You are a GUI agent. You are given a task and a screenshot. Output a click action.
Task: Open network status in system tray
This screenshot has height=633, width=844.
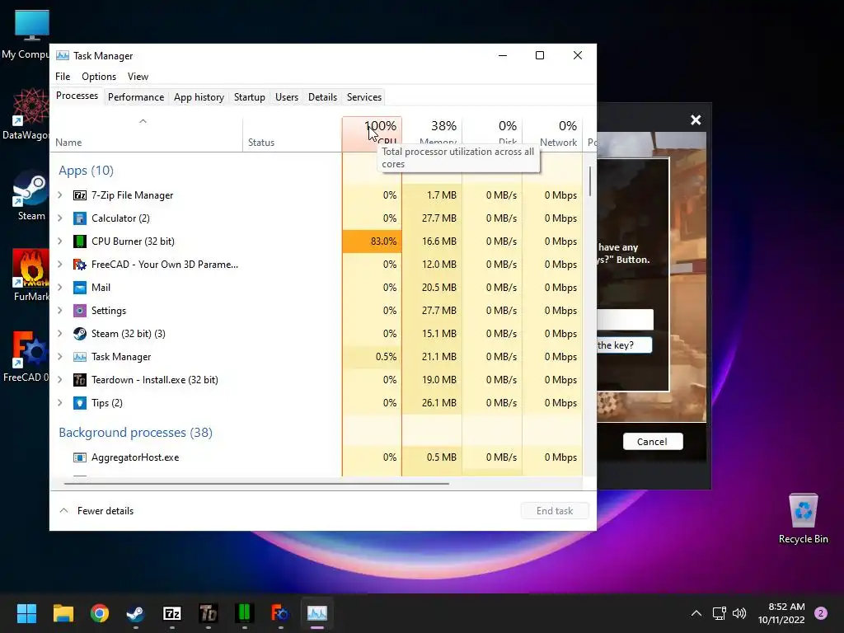[x=719, y=613]
